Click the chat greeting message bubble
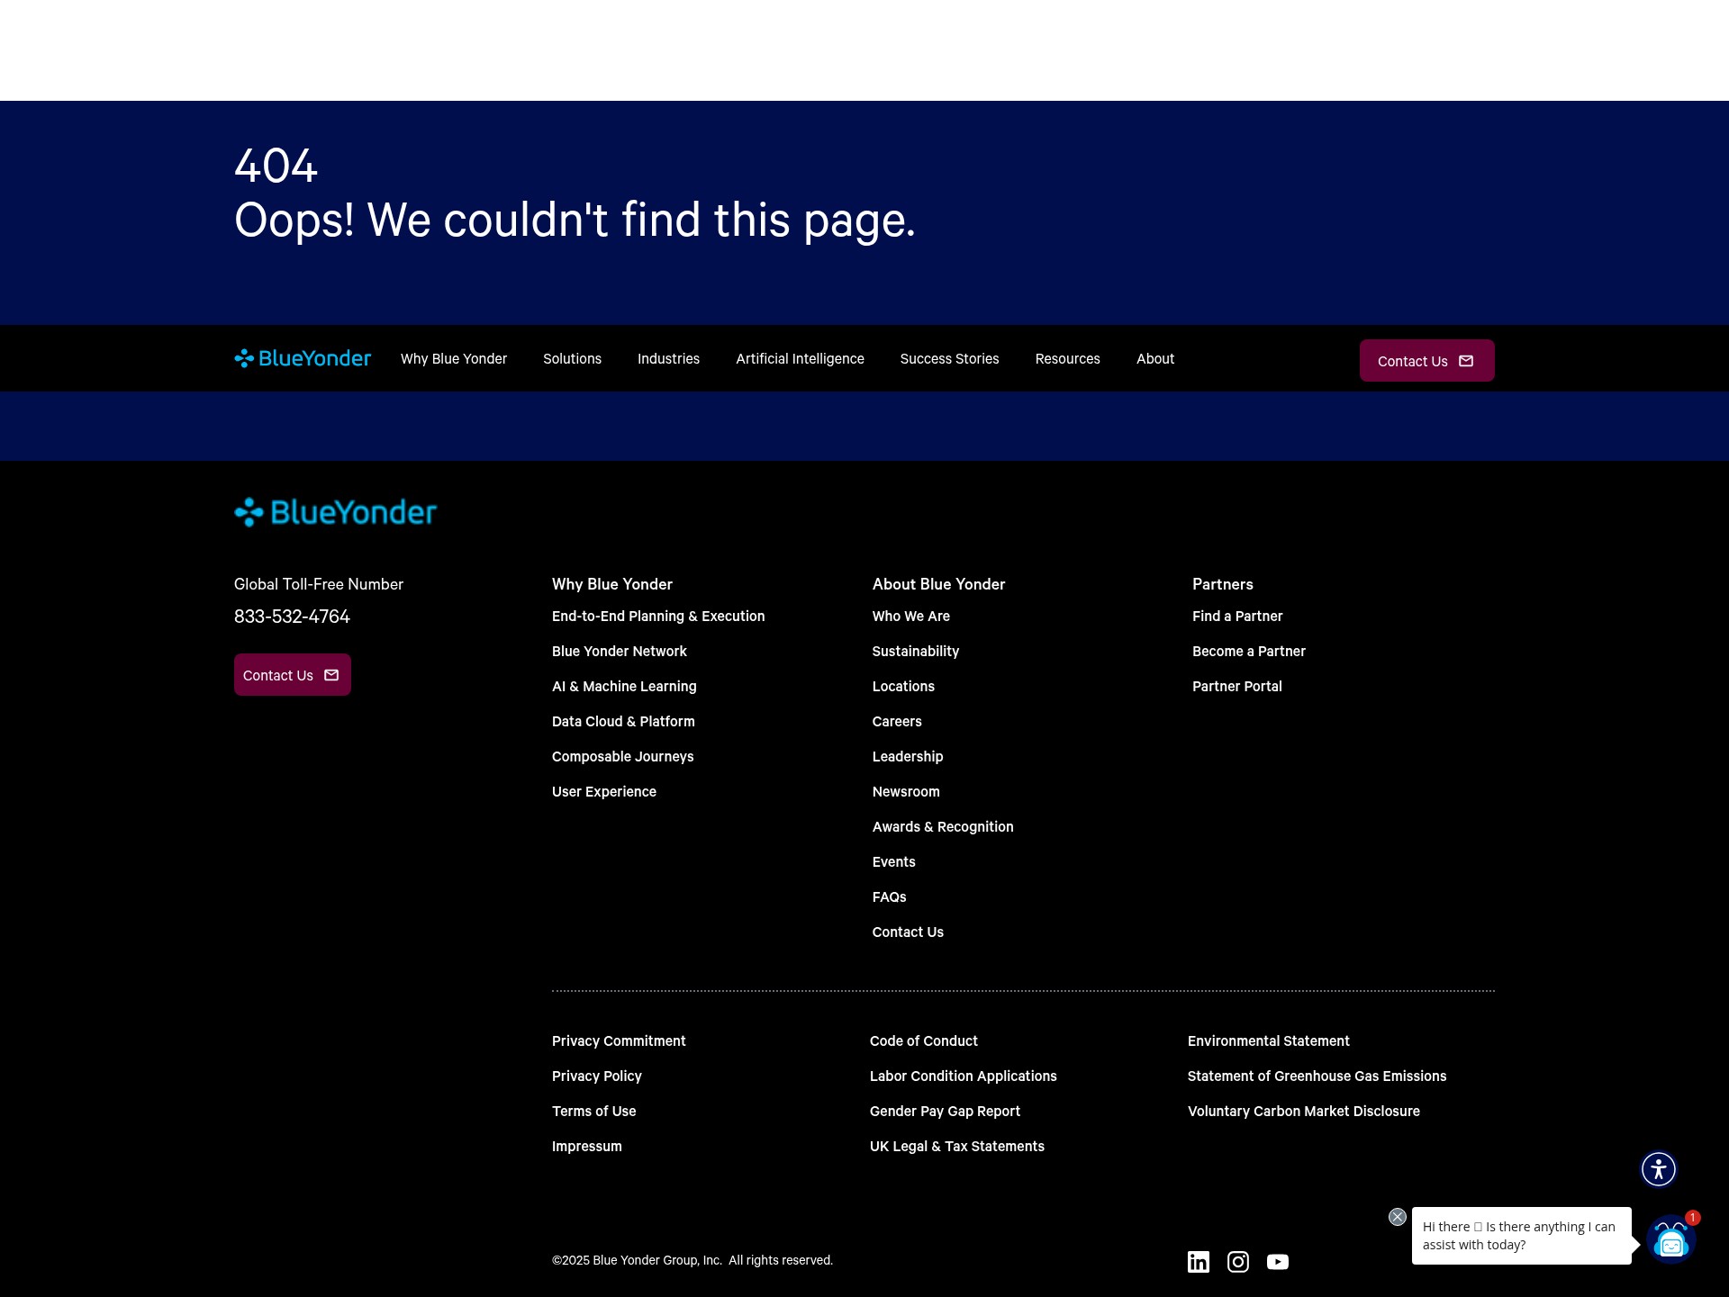Viewport: 1729px width, 1297px height. tap(1521, 1236)
